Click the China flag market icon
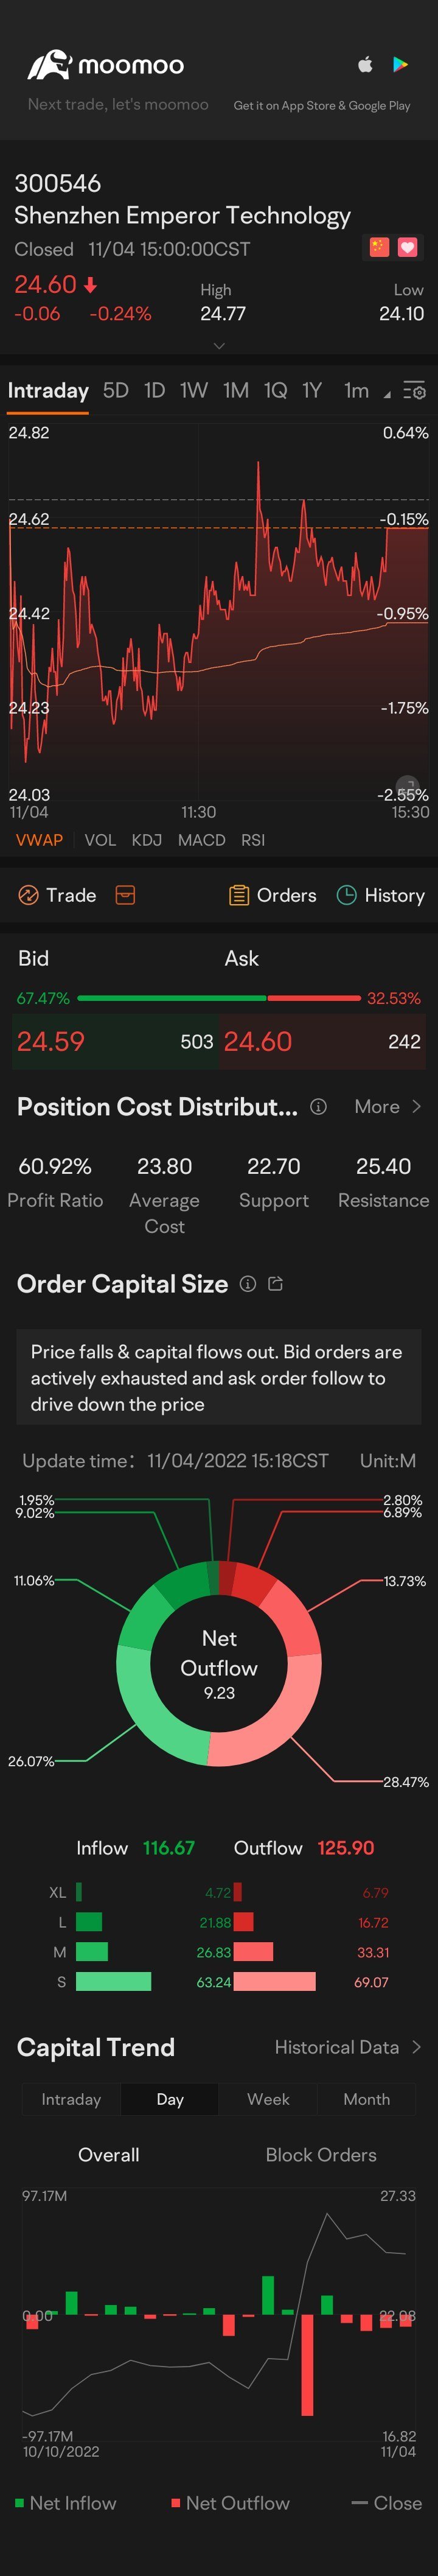 379,247
